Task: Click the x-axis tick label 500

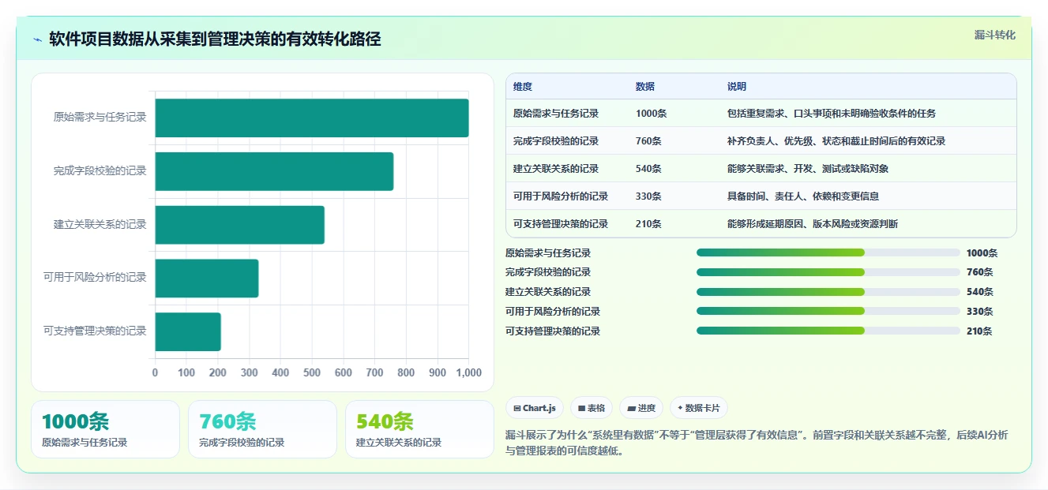Action: [312, 372]
